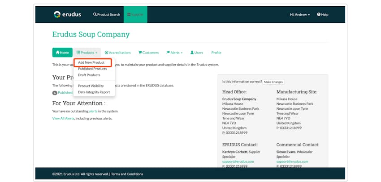Select Product Visibility menu option
381x182 pixels.
tap(91, 86)
